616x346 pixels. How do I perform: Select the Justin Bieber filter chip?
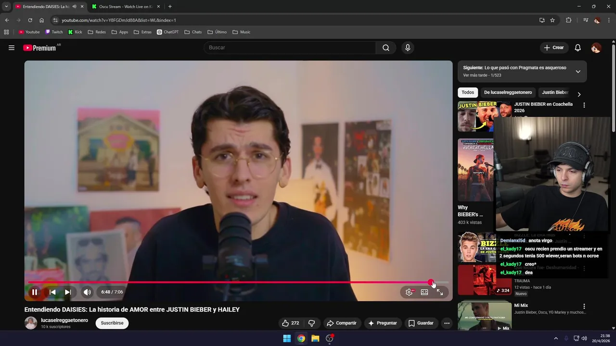click(x=555, y=92)
